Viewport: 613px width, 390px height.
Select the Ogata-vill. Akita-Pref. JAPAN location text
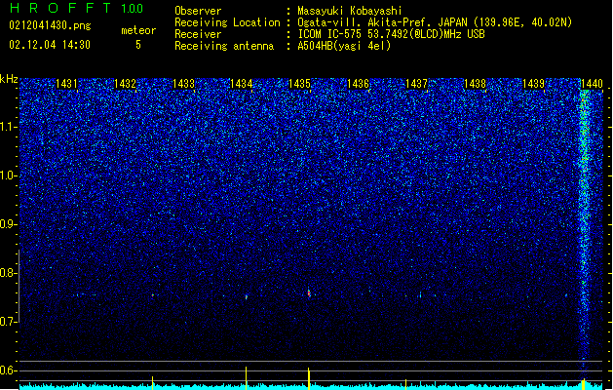pyautogui.click(x=435, y=22)
